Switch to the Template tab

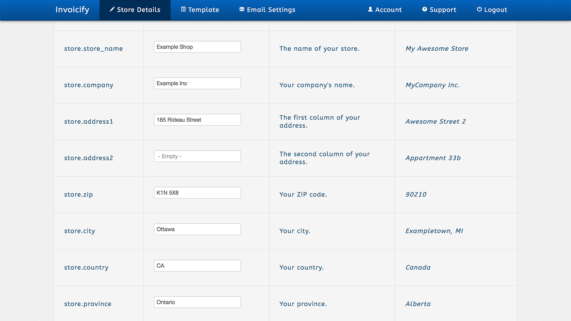click(x=200, y=10)
